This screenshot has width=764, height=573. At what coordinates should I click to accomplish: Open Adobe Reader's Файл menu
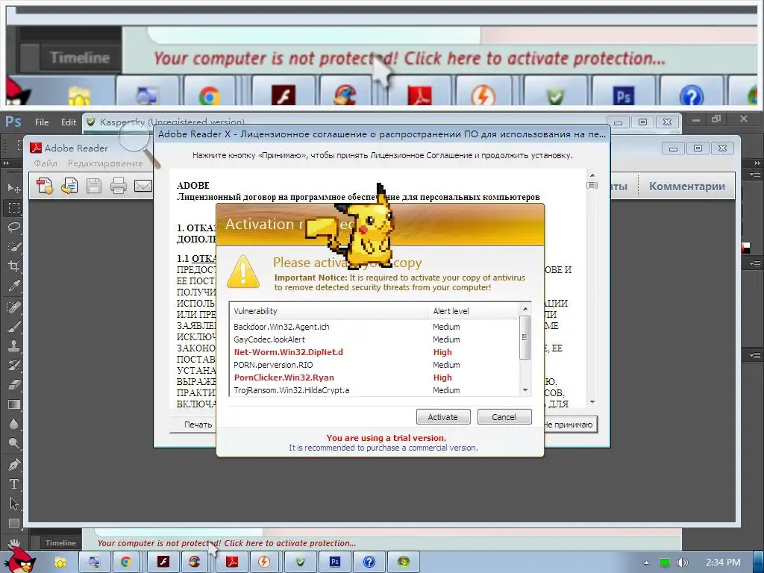click(46, 163)
